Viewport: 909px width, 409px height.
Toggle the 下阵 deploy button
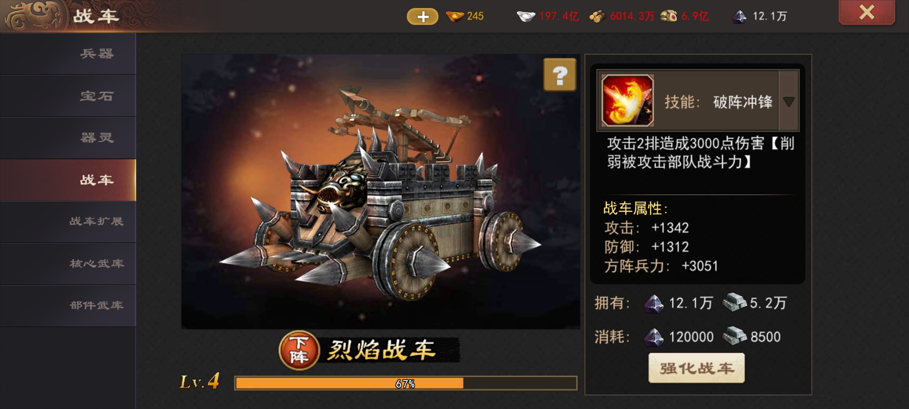[299, 350]
